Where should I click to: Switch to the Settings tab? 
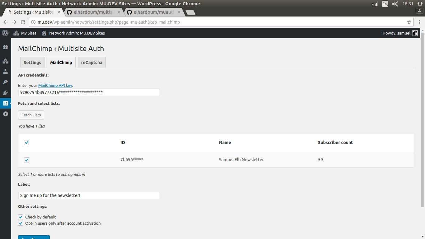pos(32,63)
